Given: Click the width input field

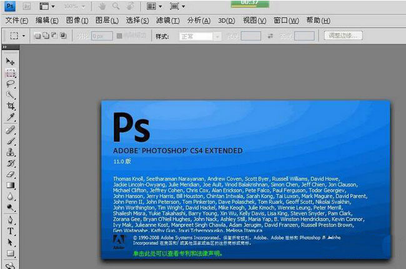Looking at the screenshot, I should (250, 36).
